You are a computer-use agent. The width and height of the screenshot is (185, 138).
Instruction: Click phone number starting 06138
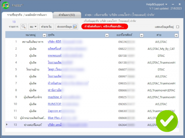point(127,63)
